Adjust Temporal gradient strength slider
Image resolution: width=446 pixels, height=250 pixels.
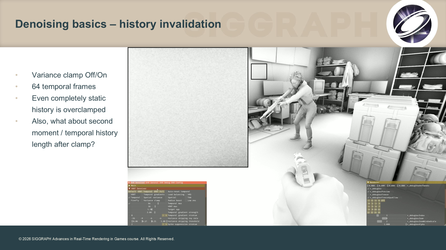(x=149, y=212)
